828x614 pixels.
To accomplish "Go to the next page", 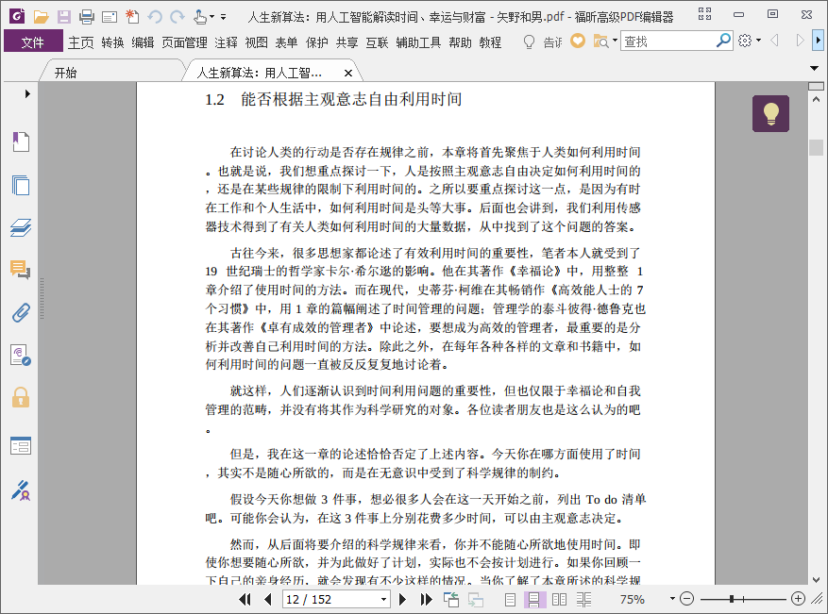I will 402,599.
